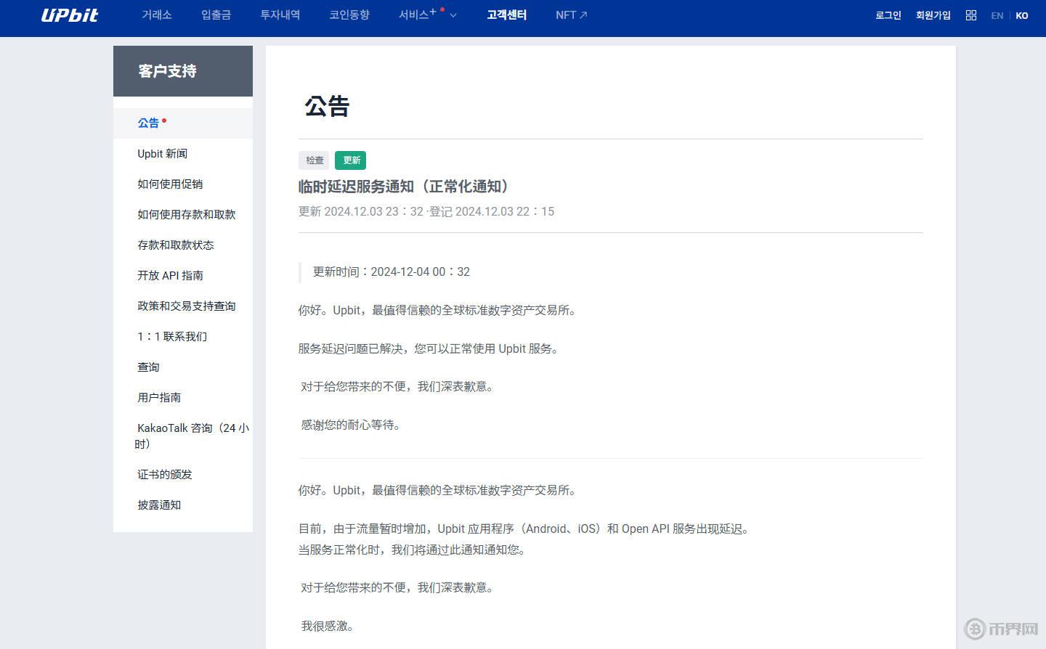
Task: Click the gray 检查 badge
Action: tap(313, 160)
